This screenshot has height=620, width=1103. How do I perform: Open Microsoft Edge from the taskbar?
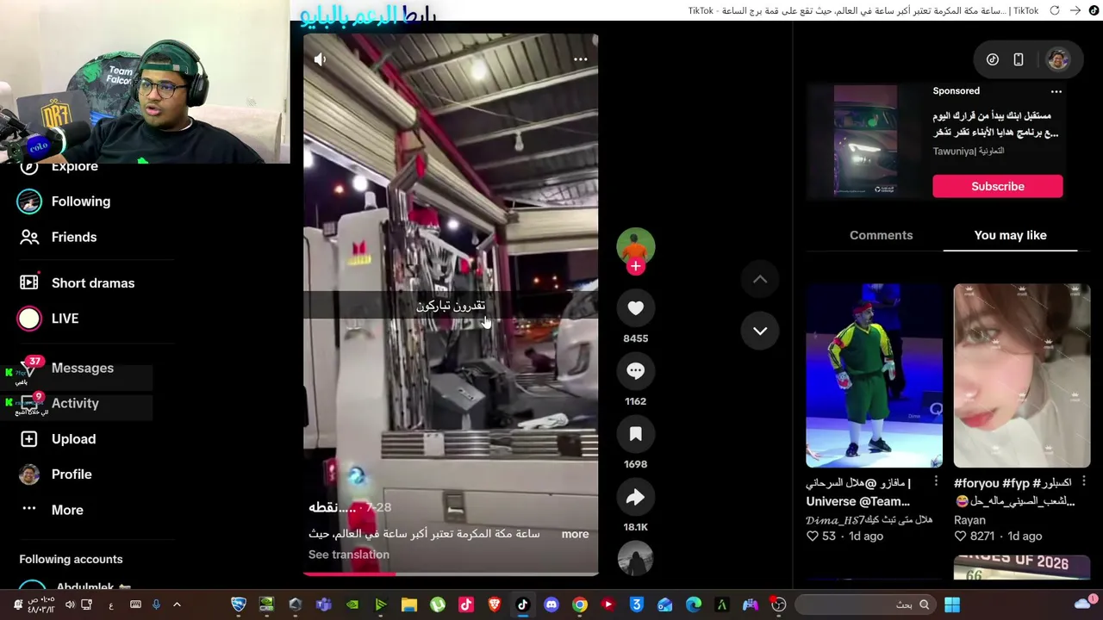click(694, 604)
